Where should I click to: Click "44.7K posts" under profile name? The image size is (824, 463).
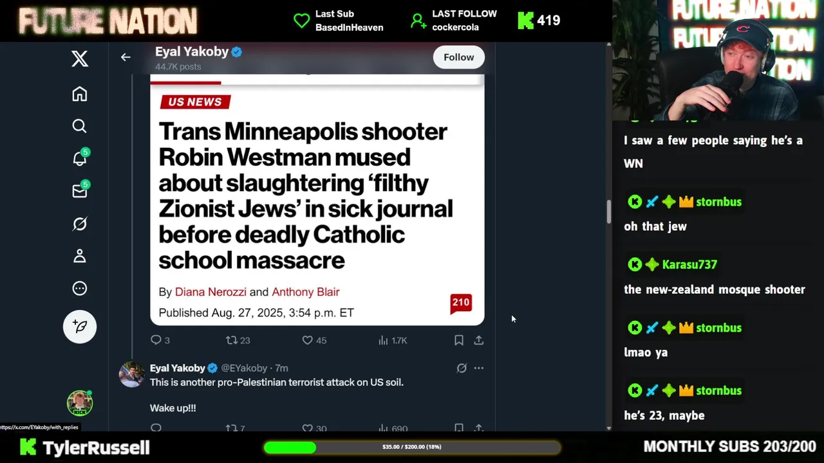178,67
